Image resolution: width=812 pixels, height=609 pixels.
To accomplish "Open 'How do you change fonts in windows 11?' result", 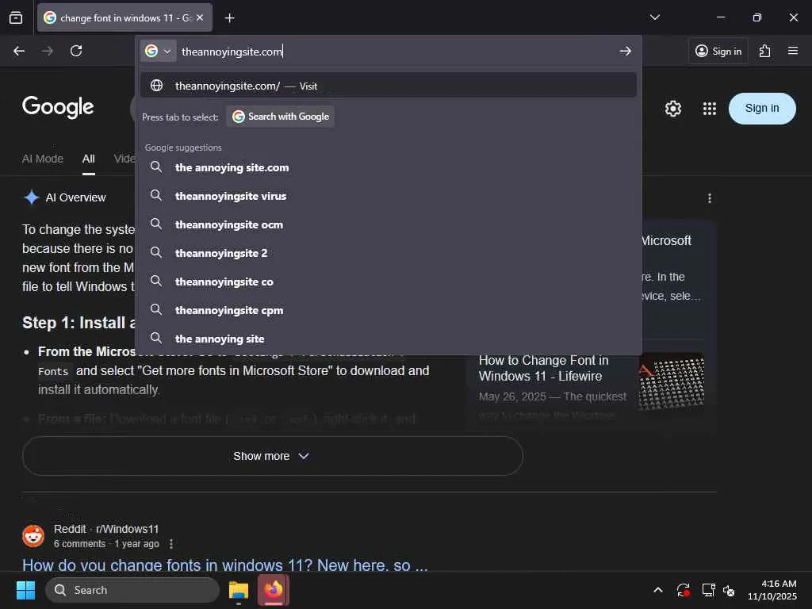I will pos(224,565).
